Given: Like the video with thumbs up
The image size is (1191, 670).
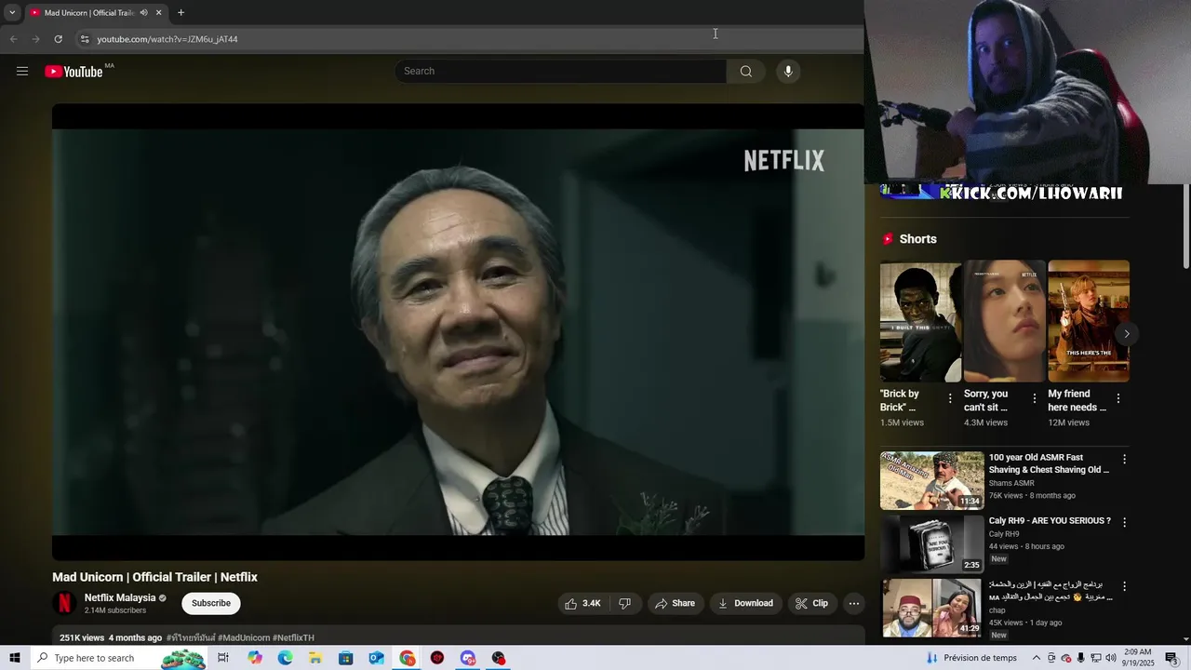Looking at the screenshot, I should pos(582,603).
